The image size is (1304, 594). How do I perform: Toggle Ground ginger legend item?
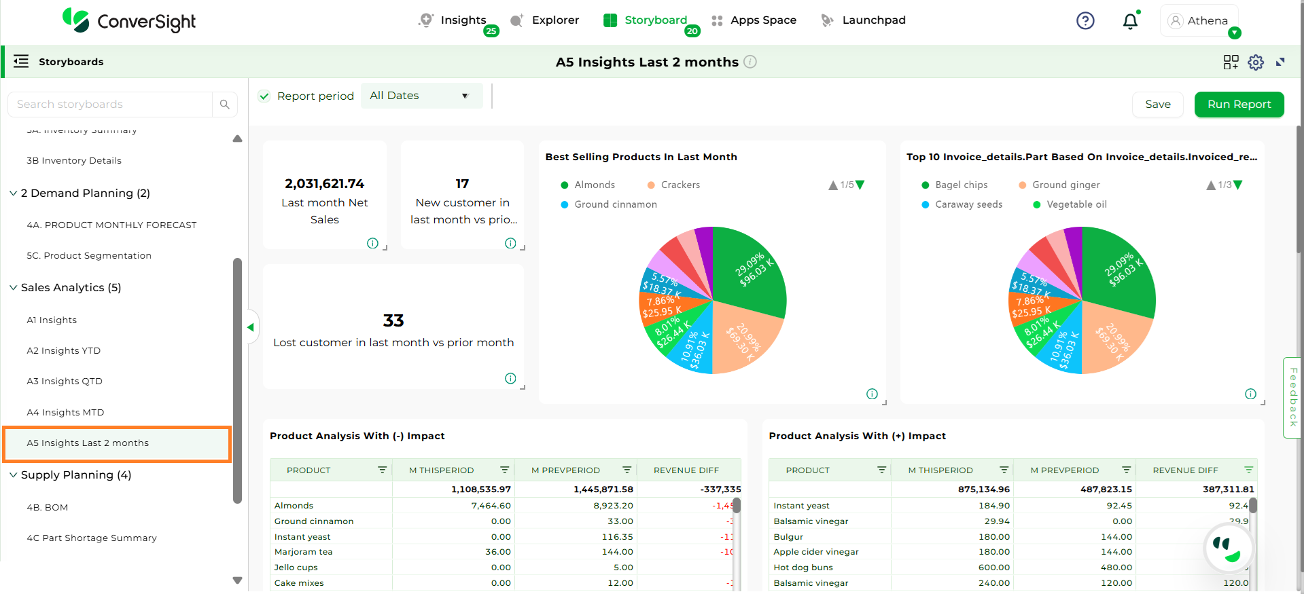pyautogui.click(x=1059, y=185)
